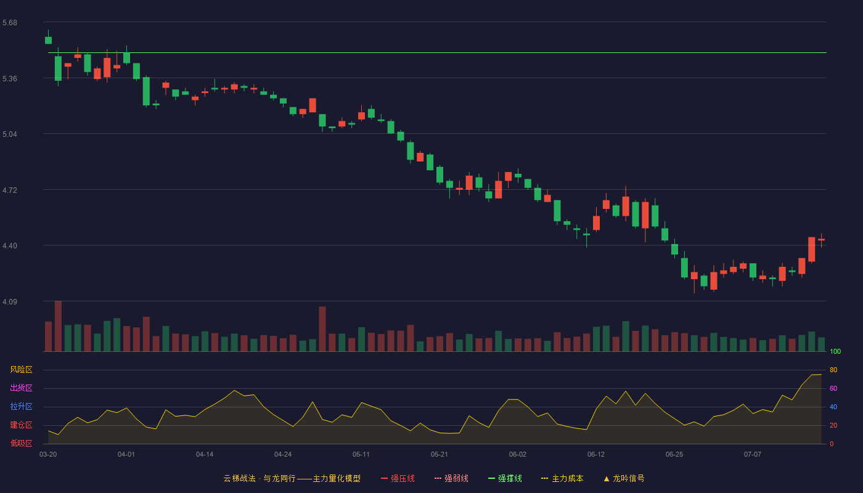Click the green 强撑线 line marker
The image size is (863, 493).
click(x=491, y=478)
